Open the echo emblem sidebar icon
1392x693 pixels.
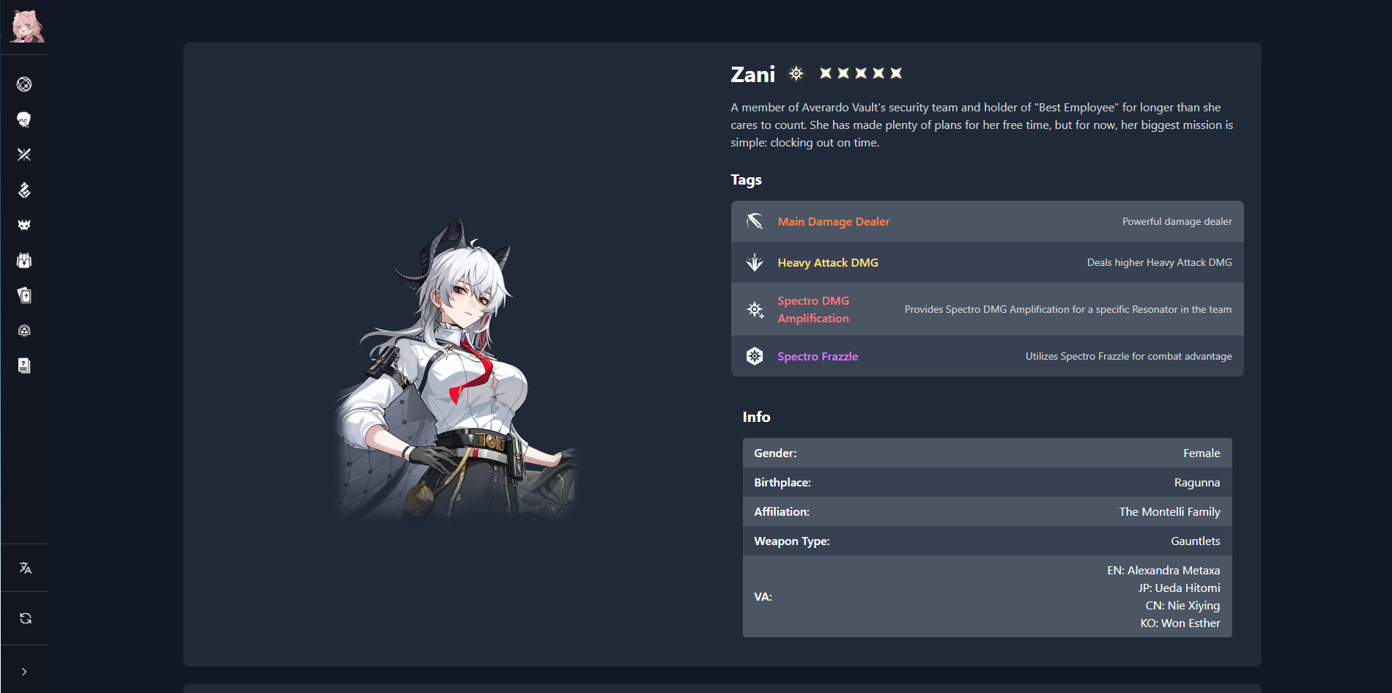coord(24,190)
